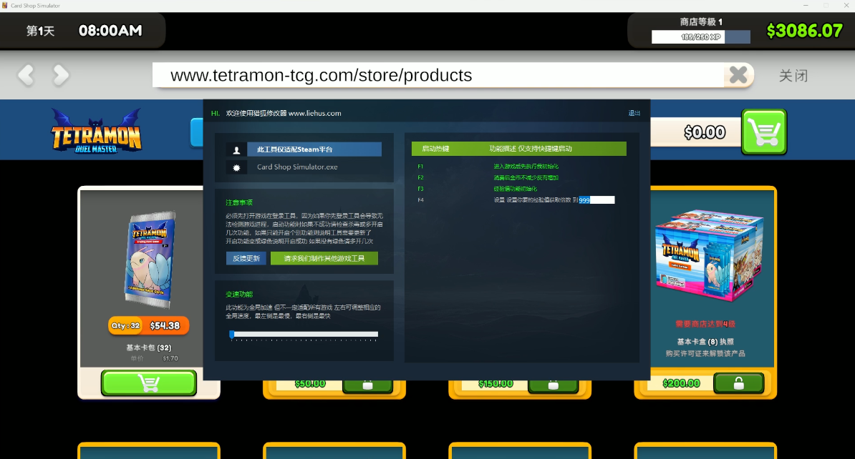855x459 pixels.
Task: Click the gear icon beside Card Shop Simulator.exe
Action: pyautogui.click(x=236, y=167)
